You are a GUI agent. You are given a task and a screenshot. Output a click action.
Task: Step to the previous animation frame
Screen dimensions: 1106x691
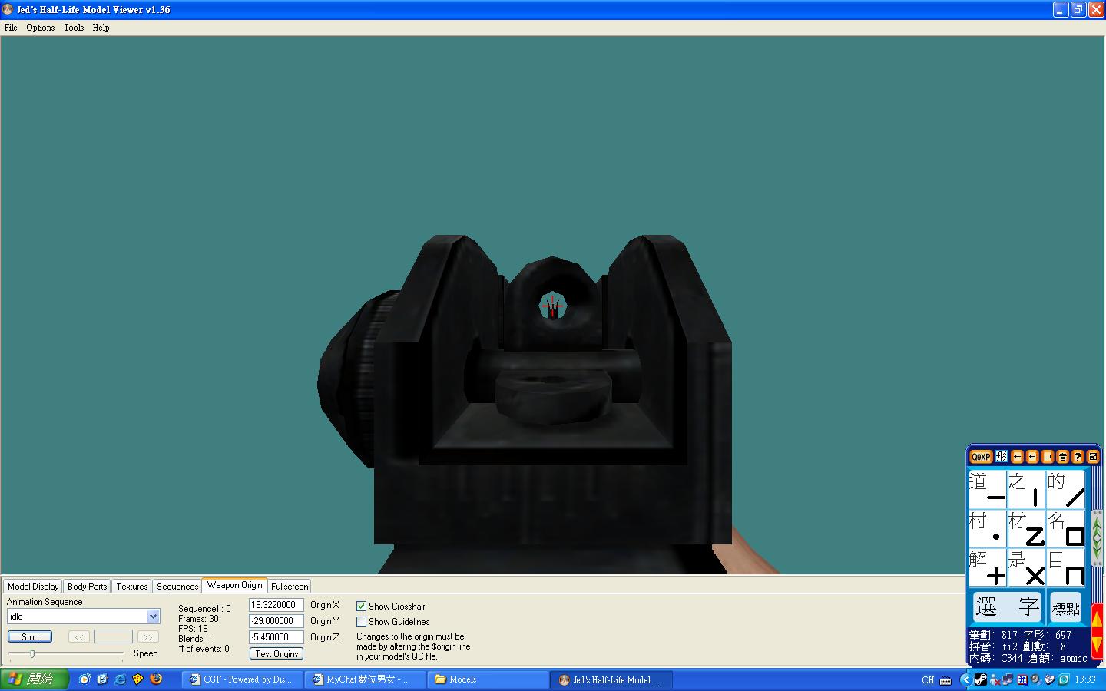tap(79, 637)
